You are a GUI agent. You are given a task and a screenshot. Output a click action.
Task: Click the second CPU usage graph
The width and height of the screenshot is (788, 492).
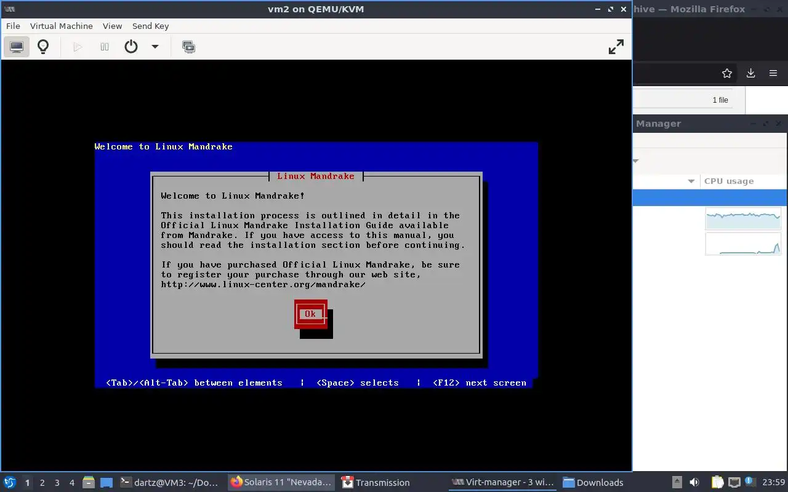click(743, 244)
